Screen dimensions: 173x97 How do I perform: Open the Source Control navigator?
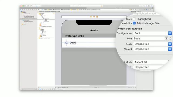click(22, 10)
